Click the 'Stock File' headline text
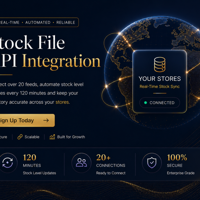The height and width of the screenshot is (200, 200). (x=32, y=42)
